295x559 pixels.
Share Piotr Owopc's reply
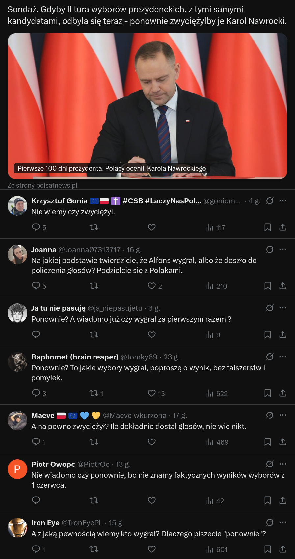tap(283, 500)
